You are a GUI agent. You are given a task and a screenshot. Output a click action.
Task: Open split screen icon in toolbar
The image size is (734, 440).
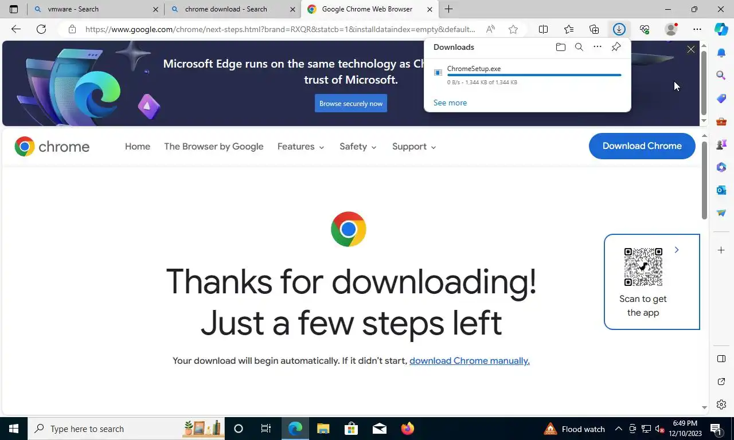click(x=543, y=29)
